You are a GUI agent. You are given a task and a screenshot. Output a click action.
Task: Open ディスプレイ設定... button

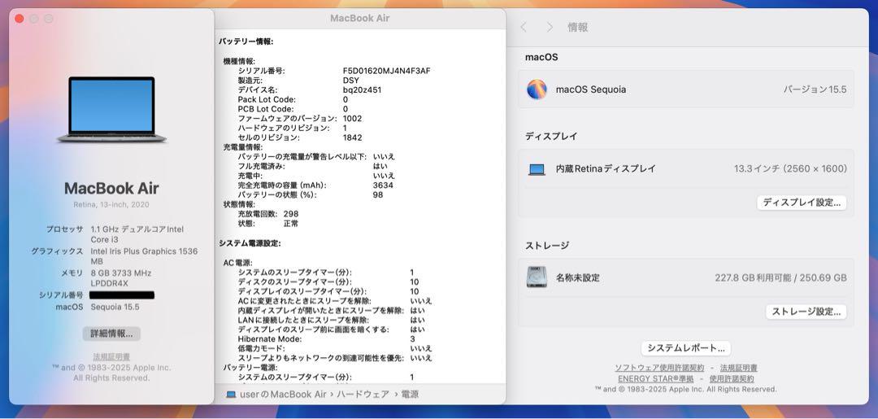(802, 203)
